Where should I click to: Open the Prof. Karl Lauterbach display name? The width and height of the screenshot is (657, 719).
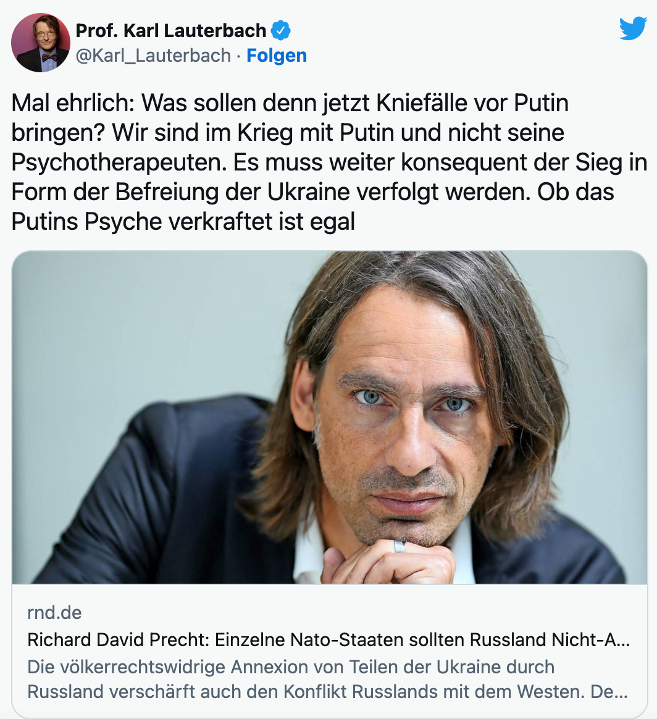[170, 31]
